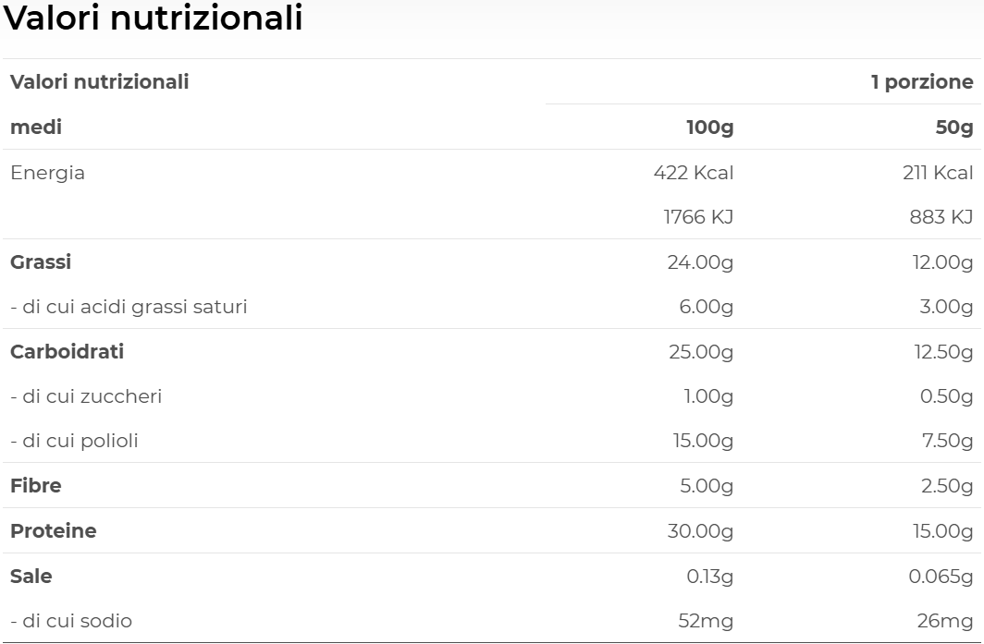Select the 'Sale' row label

pyautogui.click(x=31, y=577)
